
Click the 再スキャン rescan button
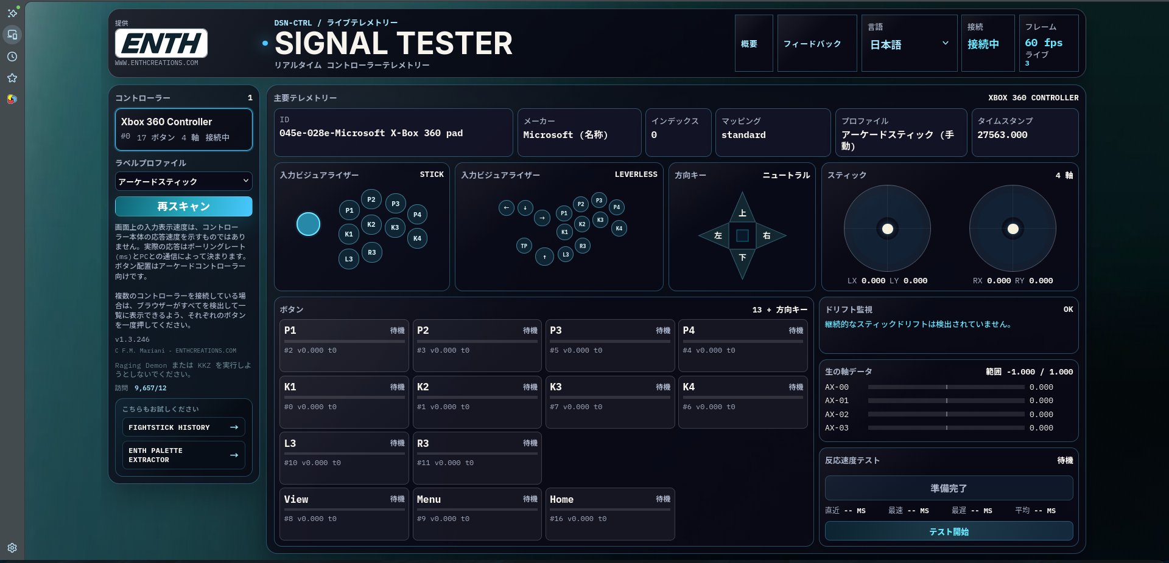[x=184, y=206]
